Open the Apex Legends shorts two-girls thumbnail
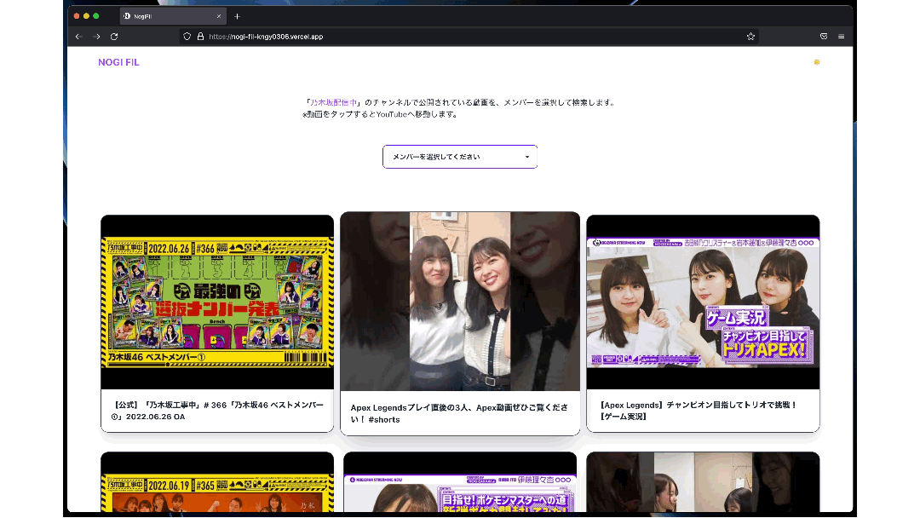The width and height of the screenshot is (920, 518). click(x=460, y=302)
